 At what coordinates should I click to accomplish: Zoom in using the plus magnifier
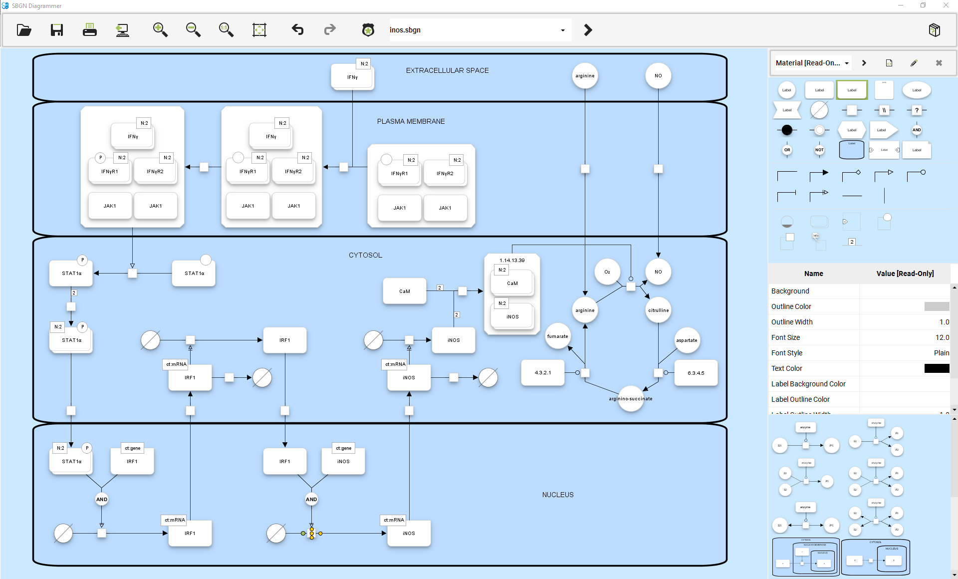160,30
